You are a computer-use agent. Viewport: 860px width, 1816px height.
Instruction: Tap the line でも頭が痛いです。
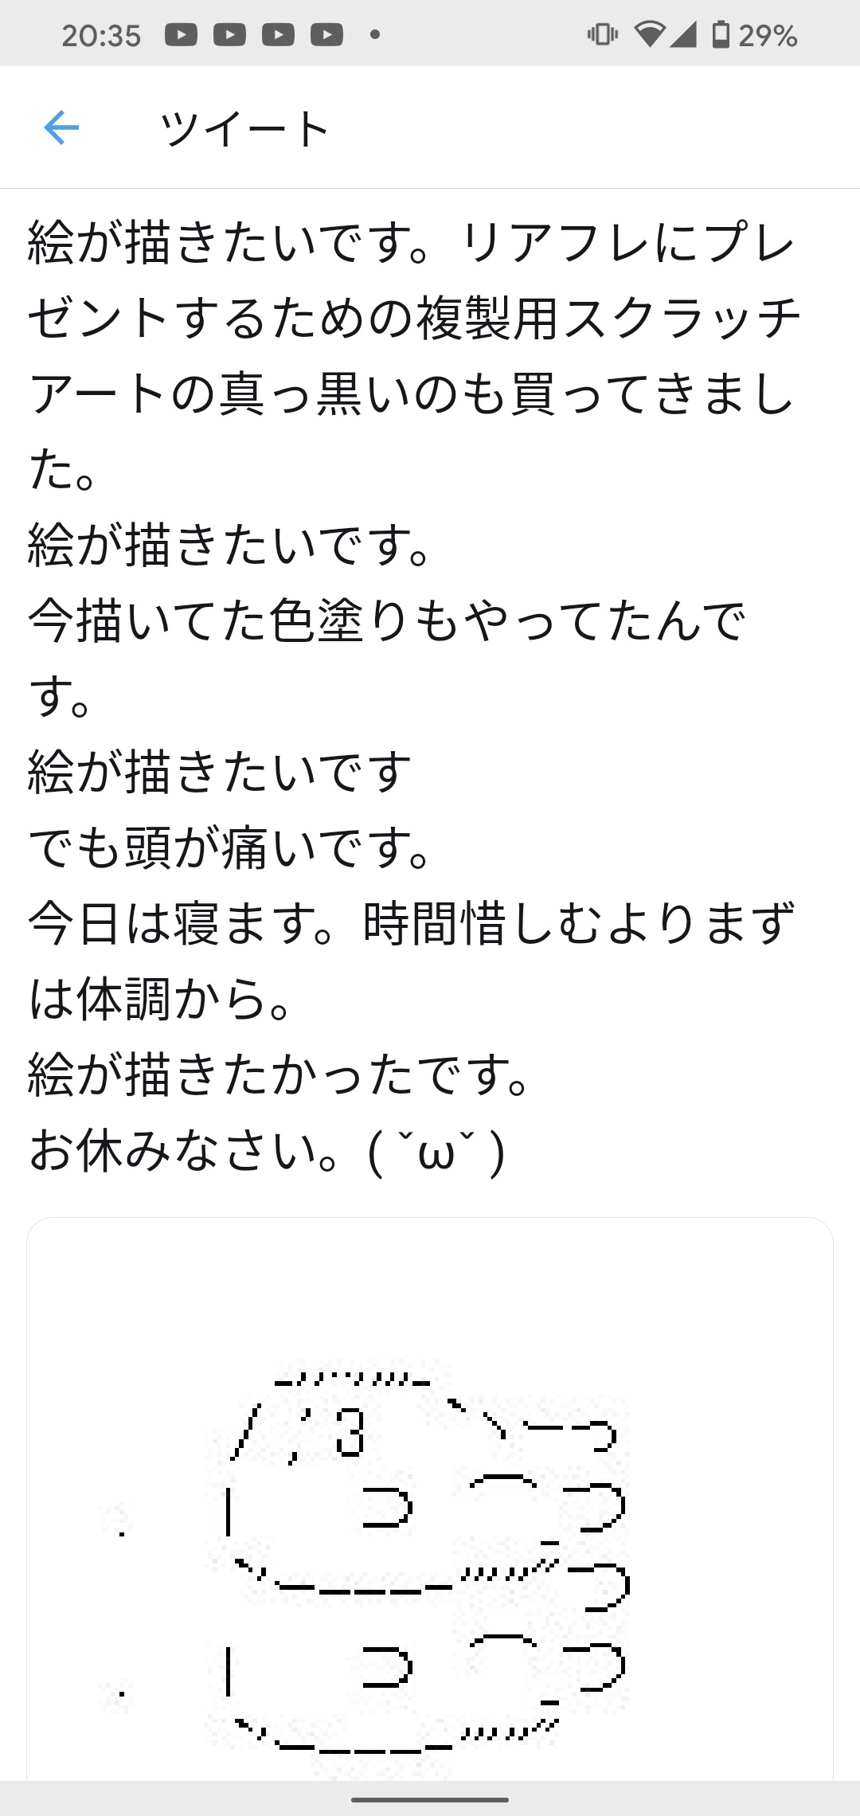point(231,847)
